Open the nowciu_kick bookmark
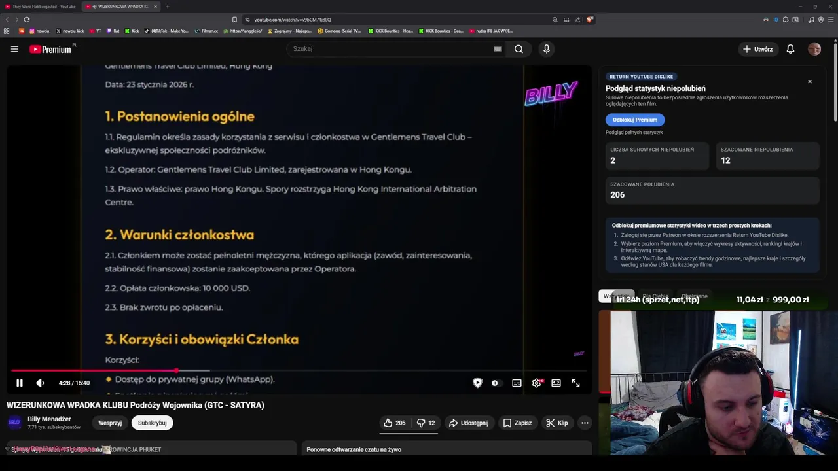Image resolution: width=838 pixels, height=471 pixels. (70, 31)
